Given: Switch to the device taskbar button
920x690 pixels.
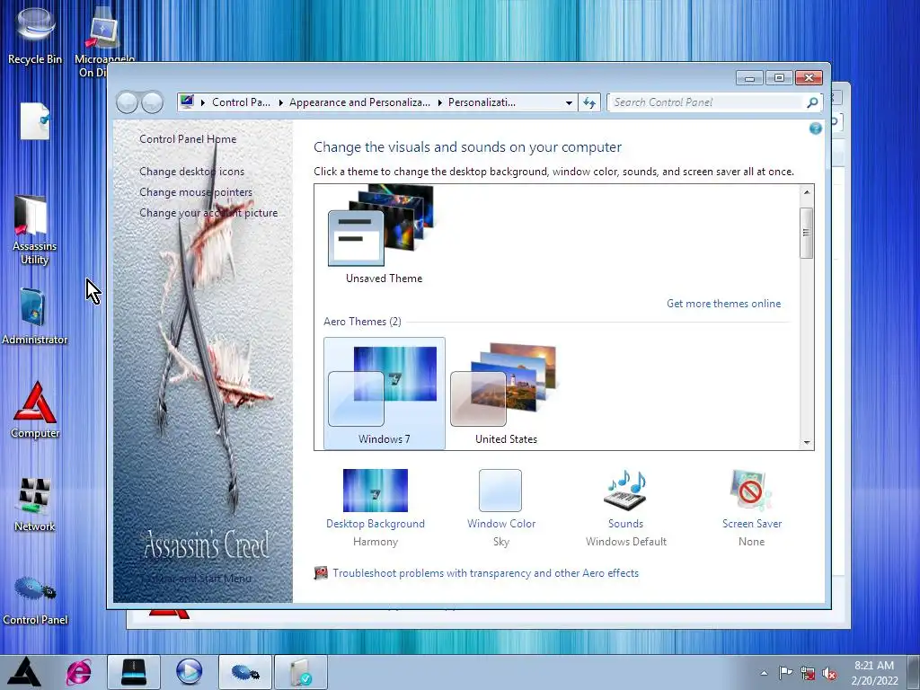Looking at the screenshot, I should (300, 672).
